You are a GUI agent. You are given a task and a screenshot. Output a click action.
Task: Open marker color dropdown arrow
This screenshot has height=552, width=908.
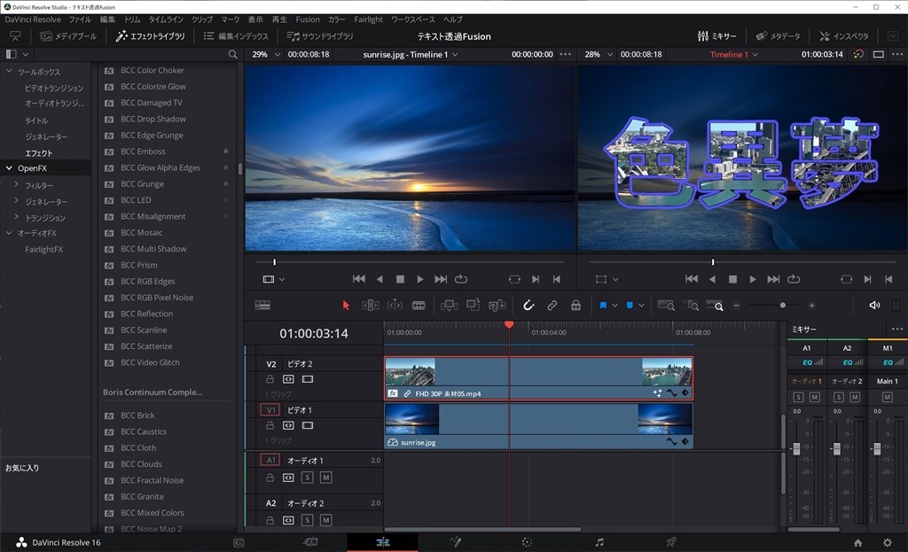pyautogui.click(x=641, y=306)
